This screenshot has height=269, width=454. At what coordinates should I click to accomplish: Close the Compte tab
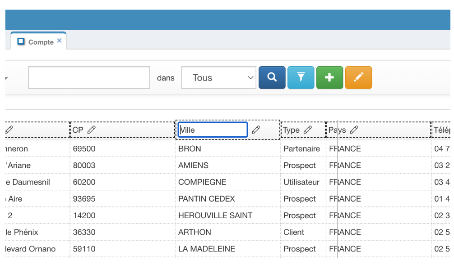pos(59,41)
